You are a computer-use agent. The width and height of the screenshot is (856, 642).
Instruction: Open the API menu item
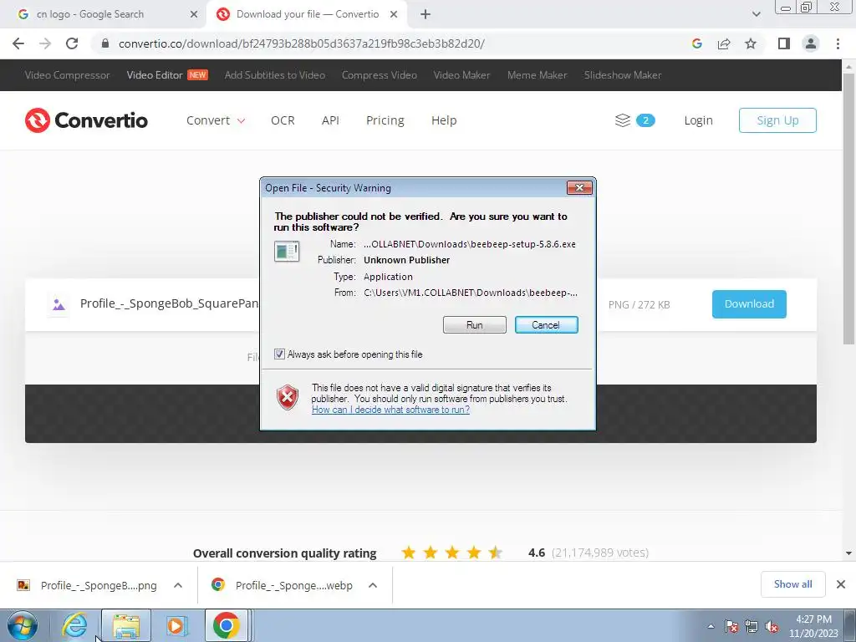[330, 120]
